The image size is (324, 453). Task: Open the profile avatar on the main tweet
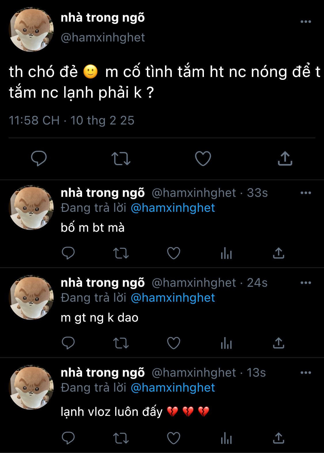pyautogui.click(x=31, y=30)
